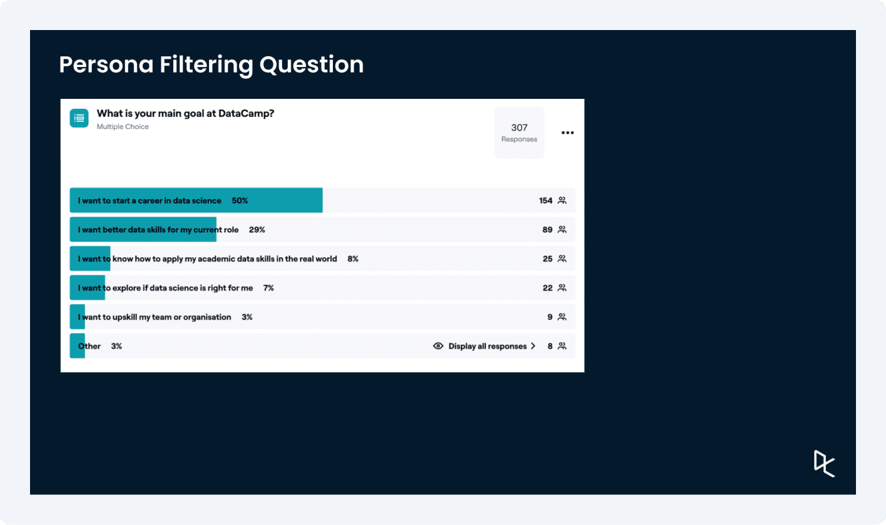Click the academic data skills answer row
The image size is (886, 525).
pyautogui.click(x=322, y=258)
